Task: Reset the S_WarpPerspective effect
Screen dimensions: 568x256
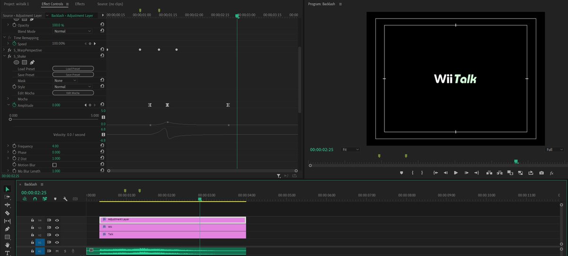Action: click(102, 49)
